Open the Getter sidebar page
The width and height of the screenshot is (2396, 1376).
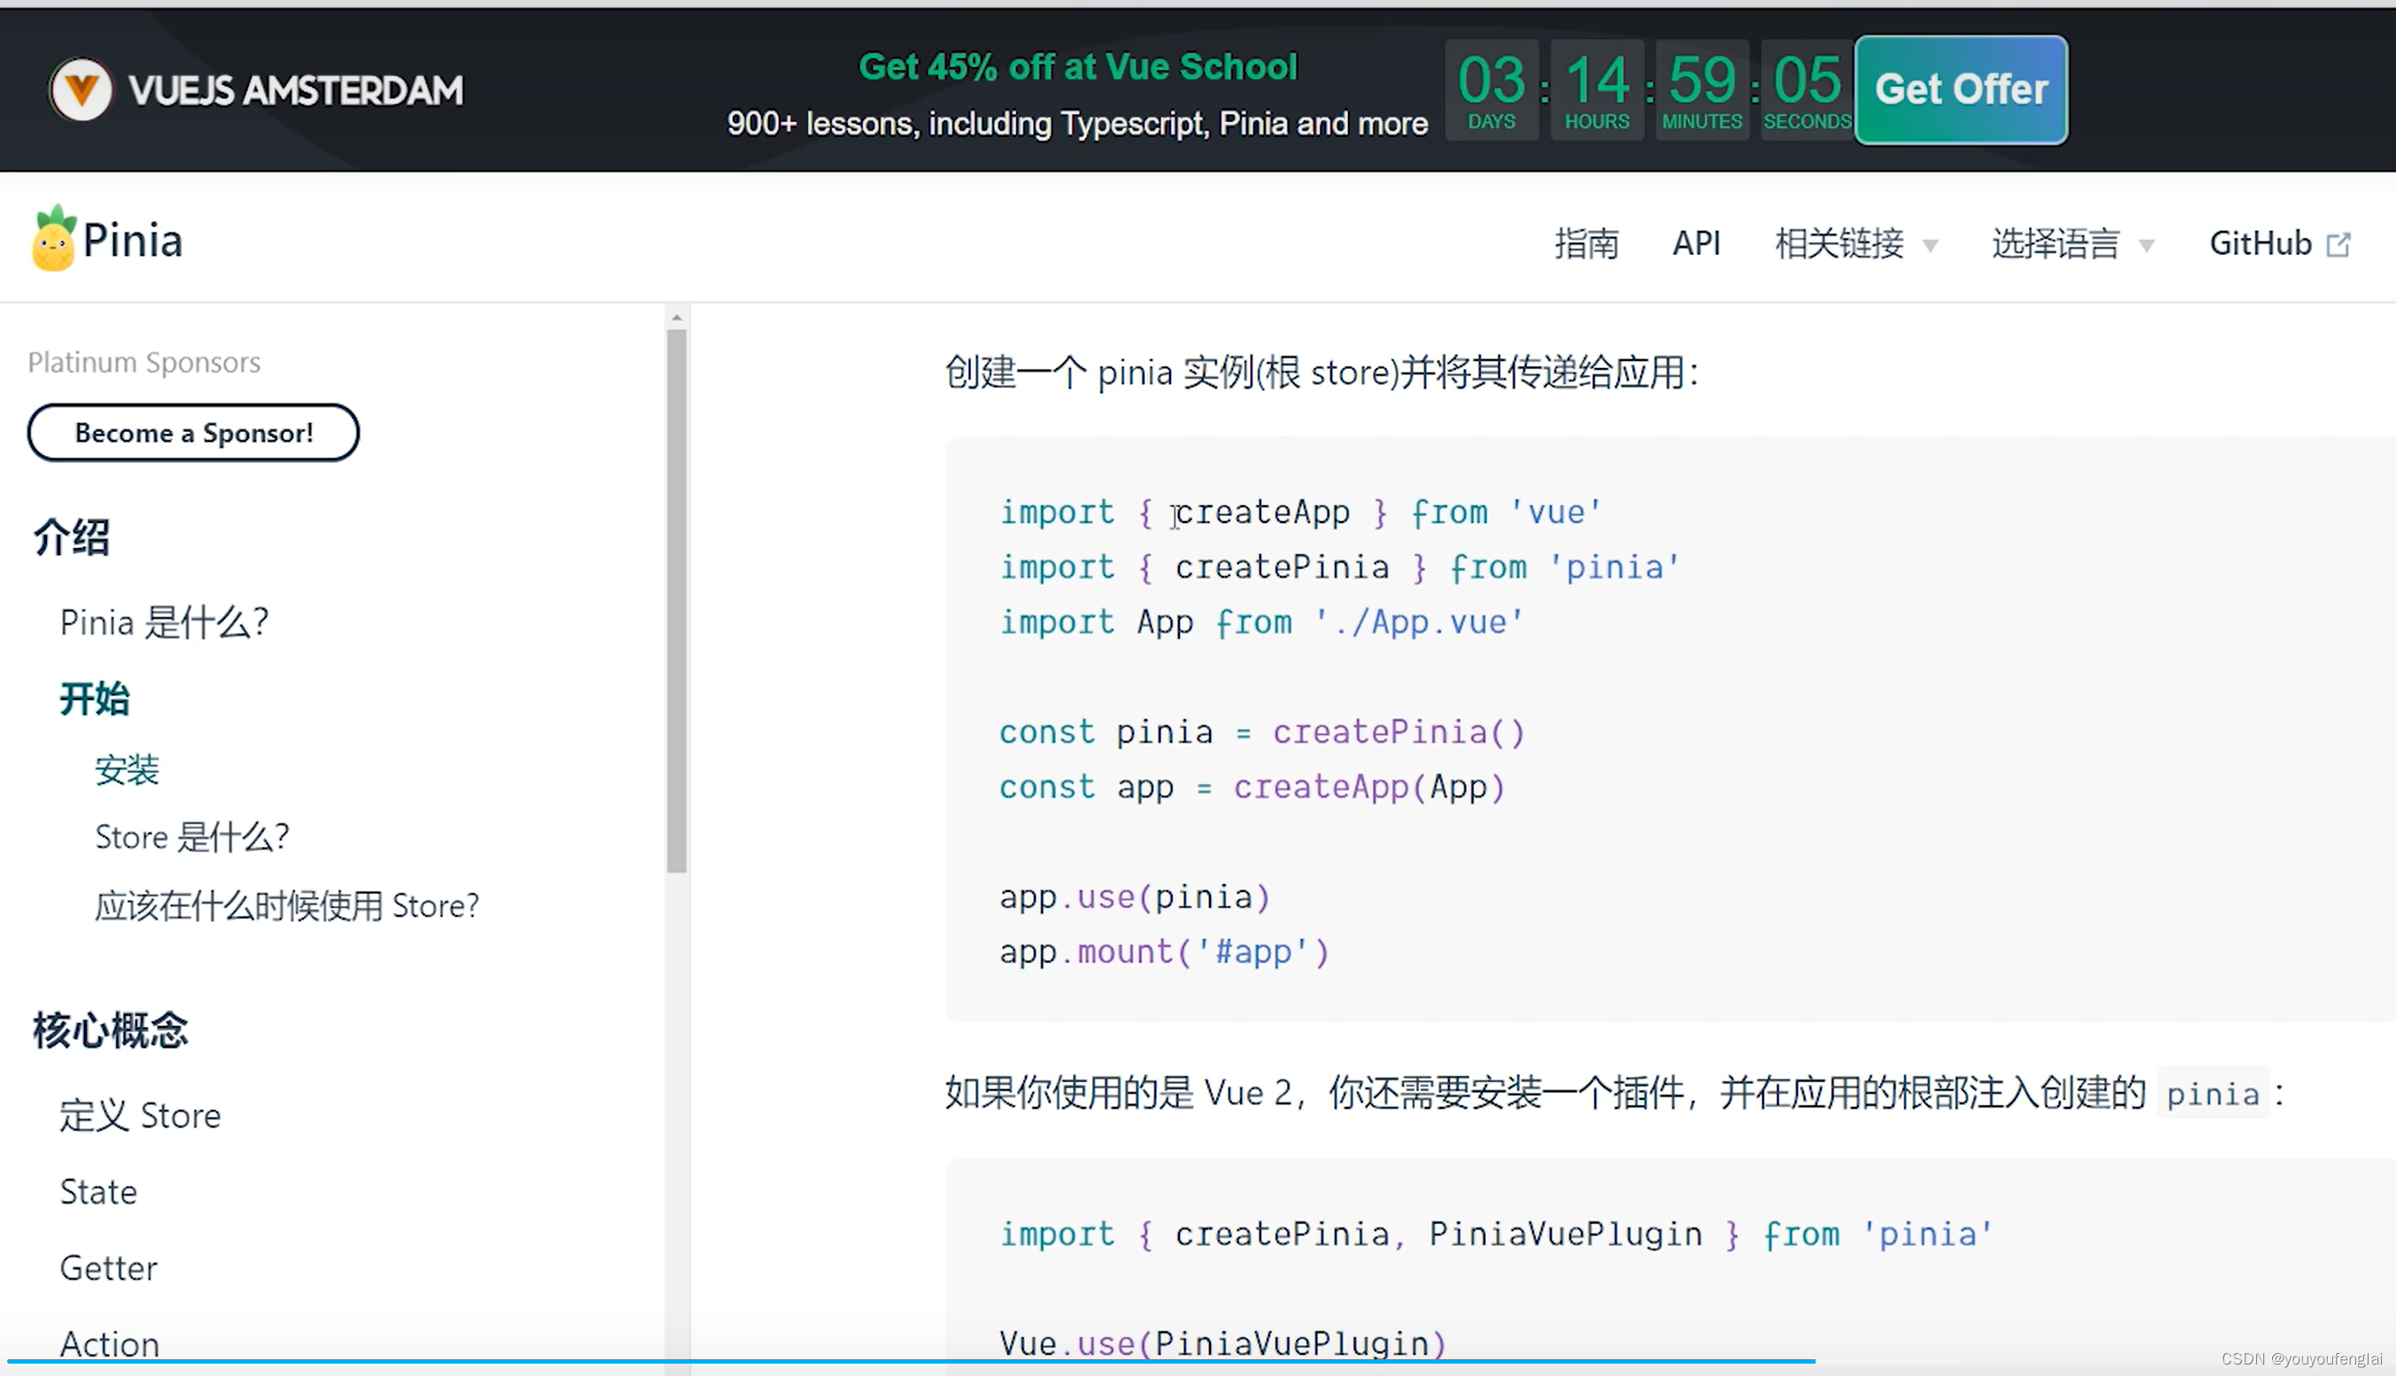[109, 1268]
